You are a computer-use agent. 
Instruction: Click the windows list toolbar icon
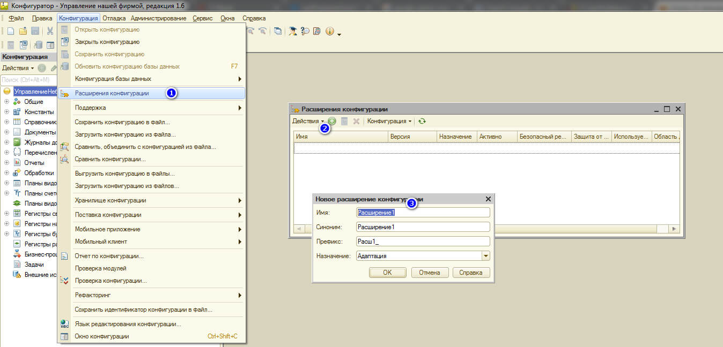pos(278,32)
